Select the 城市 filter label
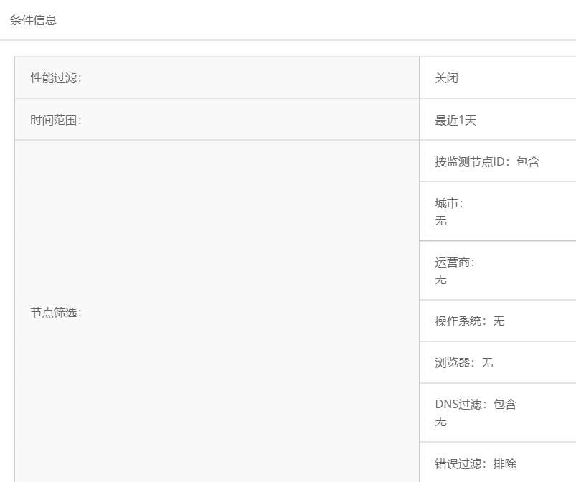Screen dimensions: 576x482 point(448,204)
